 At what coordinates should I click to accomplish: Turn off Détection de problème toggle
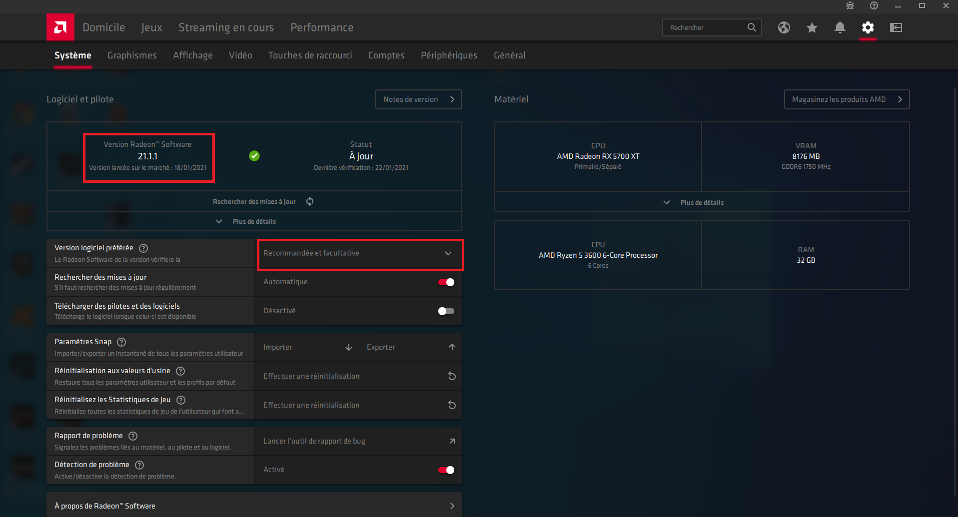446,470
